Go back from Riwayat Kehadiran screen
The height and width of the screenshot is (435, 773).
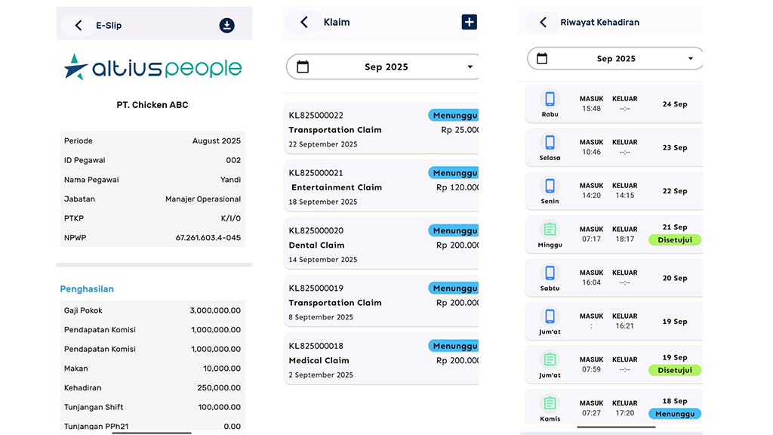click(x=543, y=23)
